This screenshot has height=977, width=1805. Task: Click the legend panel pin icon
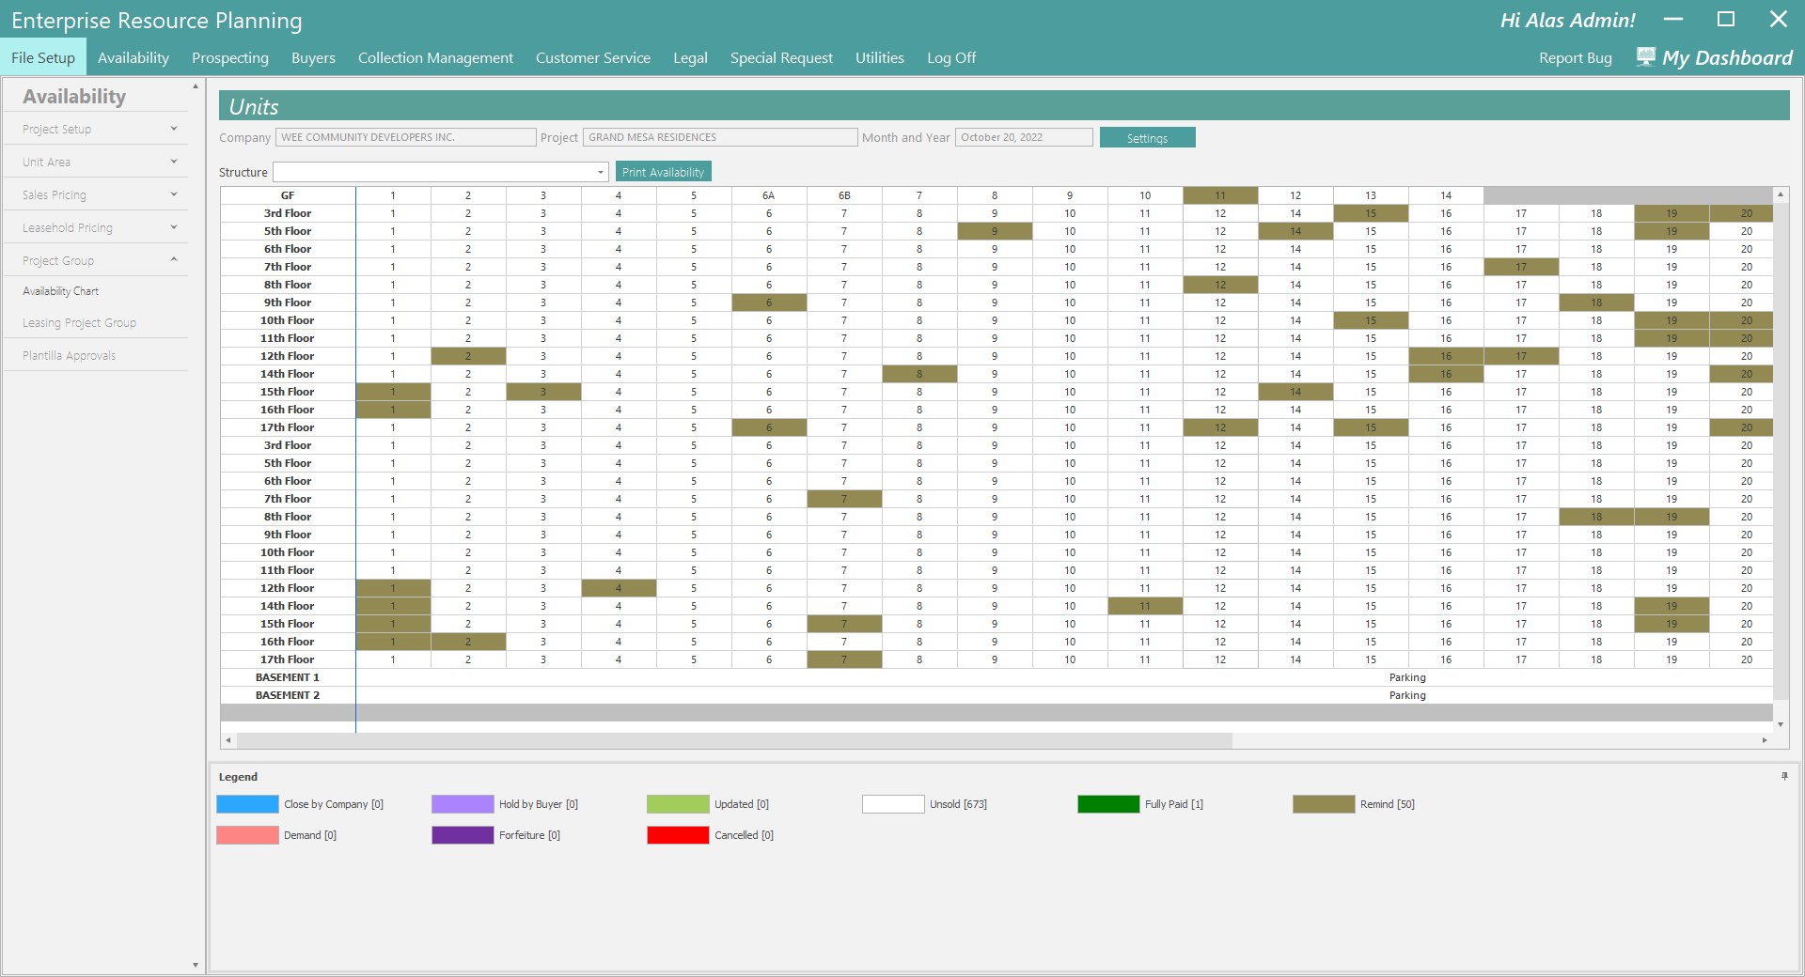(1784, 776)
